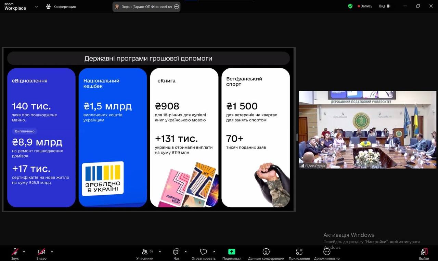
Task: Open the Participants panel icon
Action: coord(145,252)
